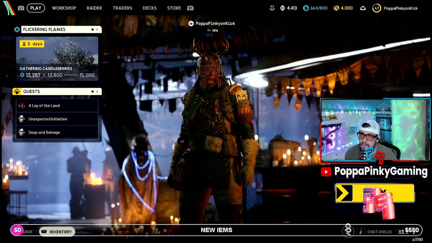Screen dimensions: 432x243
Task: Click the 15,000 goal value
Action: [87, 75]
